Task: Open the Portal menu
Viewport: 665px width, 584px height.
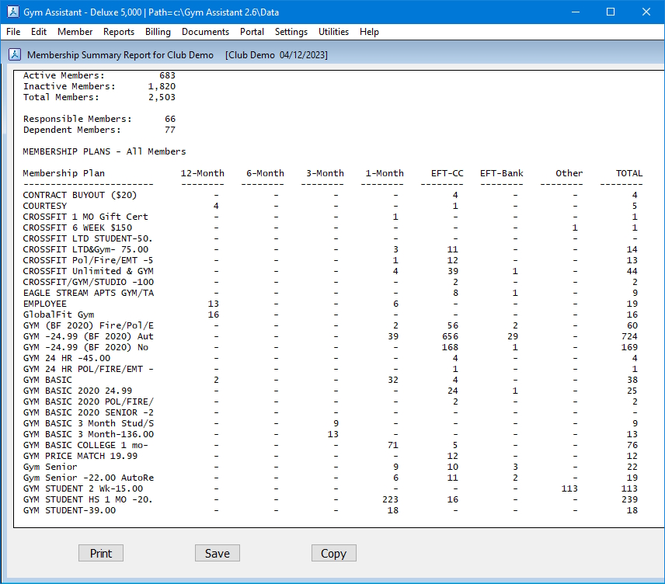Action: (x=252, y=32)
